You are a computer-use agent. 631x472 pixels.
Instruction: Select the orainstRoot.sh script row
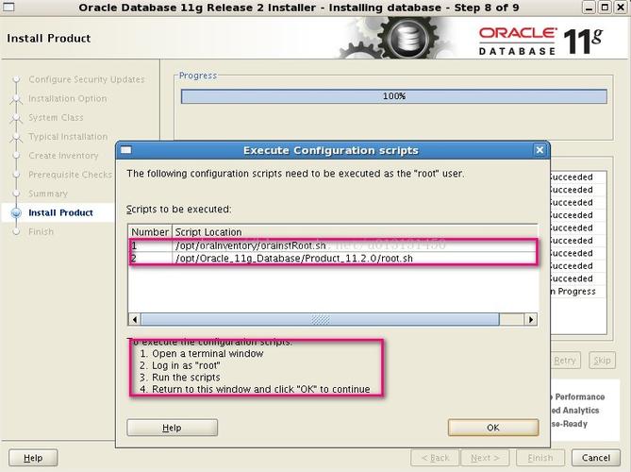tap(333, 245)
